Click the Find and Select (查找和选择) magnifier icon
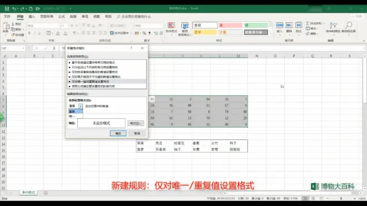 (349, 25)
